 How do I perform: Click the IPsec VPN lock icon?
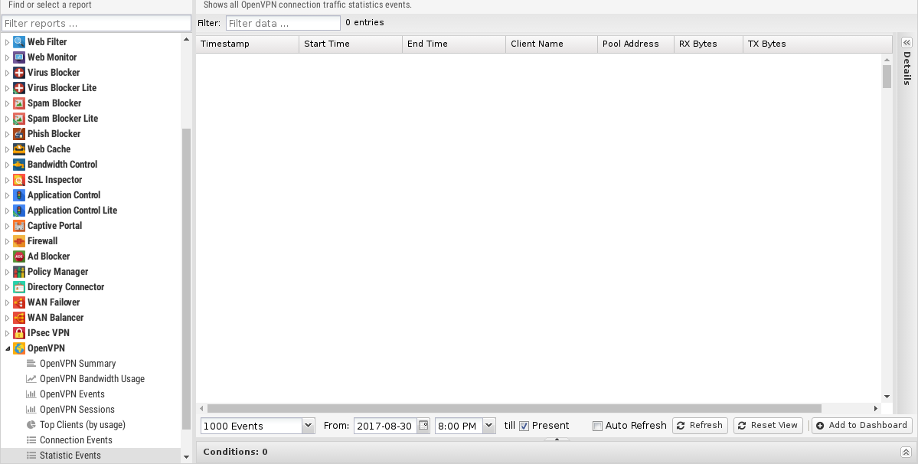[18, 333]
